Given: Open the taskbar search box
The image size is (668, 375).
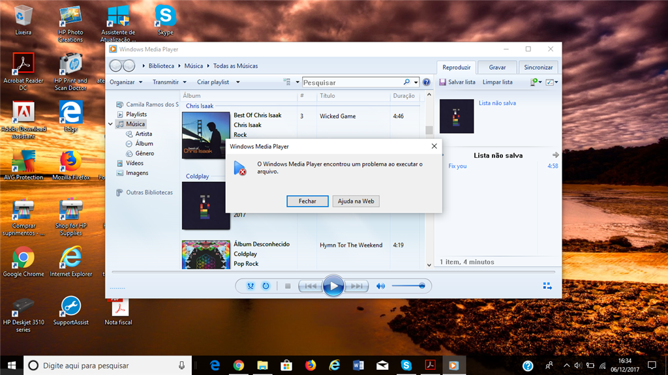Looking at the screenshot, I should pos(108,365).
